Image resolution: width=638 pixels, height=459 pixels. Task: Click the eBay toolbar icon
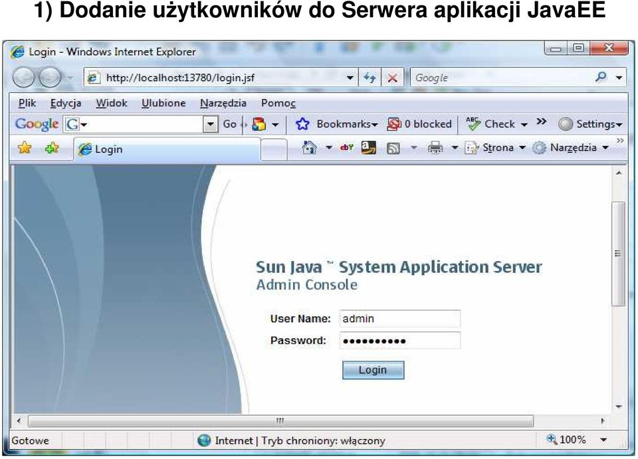tap(347, 147)
